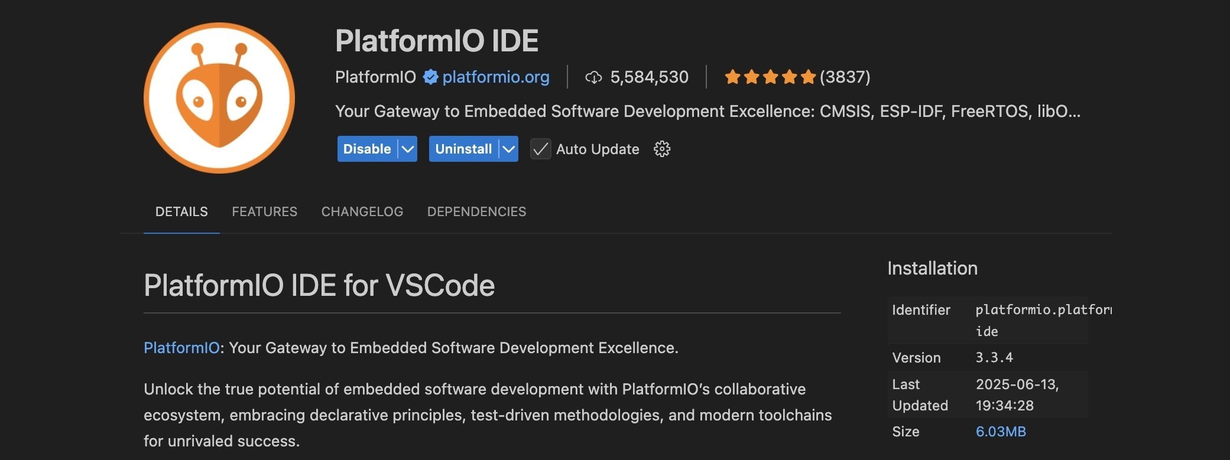This screenshot has width=1230, height=460.
Task: Follow the PlatformIO link in the description
Action: (x=181, y=348)
